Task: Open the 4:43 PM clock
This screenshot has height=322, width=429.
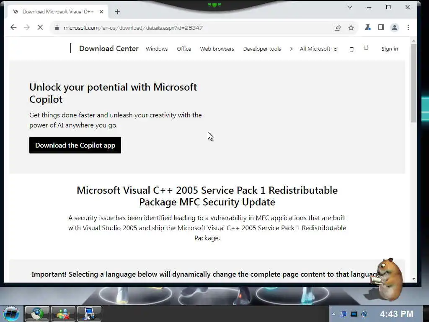Action: tap(396, 314)
